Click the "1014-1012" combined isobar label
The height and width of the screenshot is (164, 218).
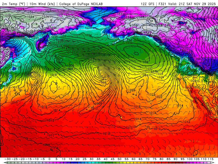[11, 87]
